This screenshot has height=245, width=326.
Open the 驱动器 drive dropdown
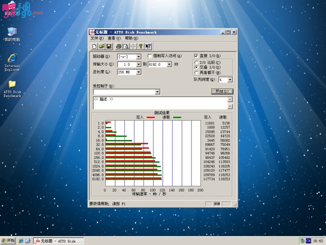[139, 57]
